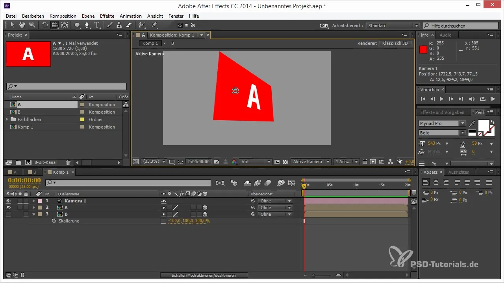Enable motion blur for all layers
This screenshot has width=504, height=283.
click(268, 183)
